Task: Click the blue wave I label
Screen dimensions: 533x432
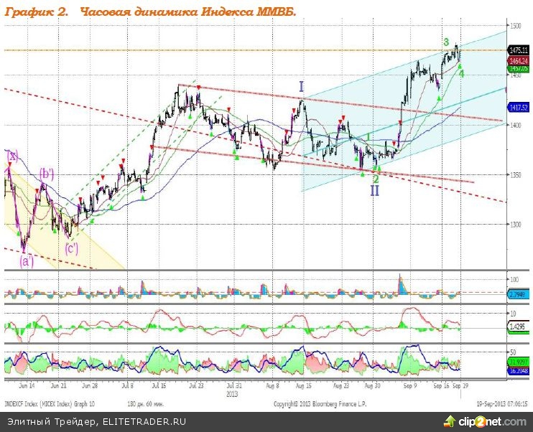Action: (302, 87)
